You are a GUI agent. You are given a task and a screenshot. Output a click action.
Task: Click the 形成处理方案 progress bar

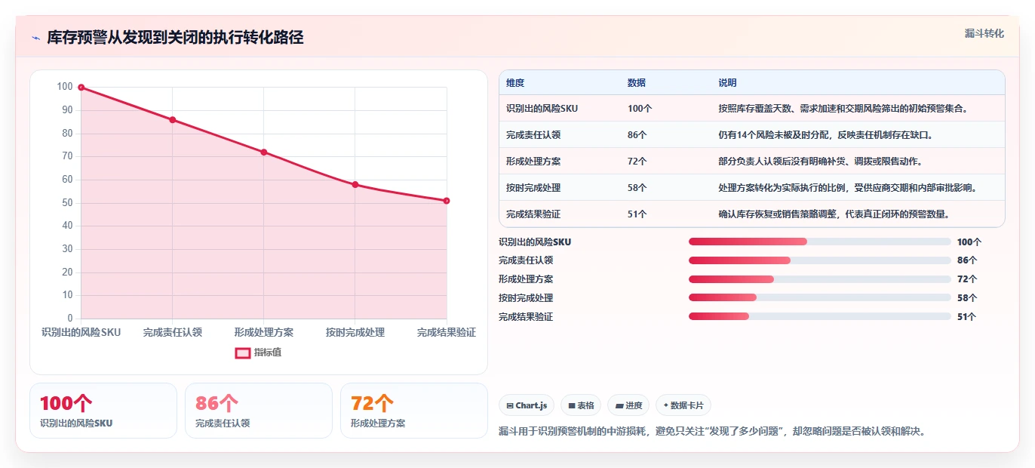819,279
